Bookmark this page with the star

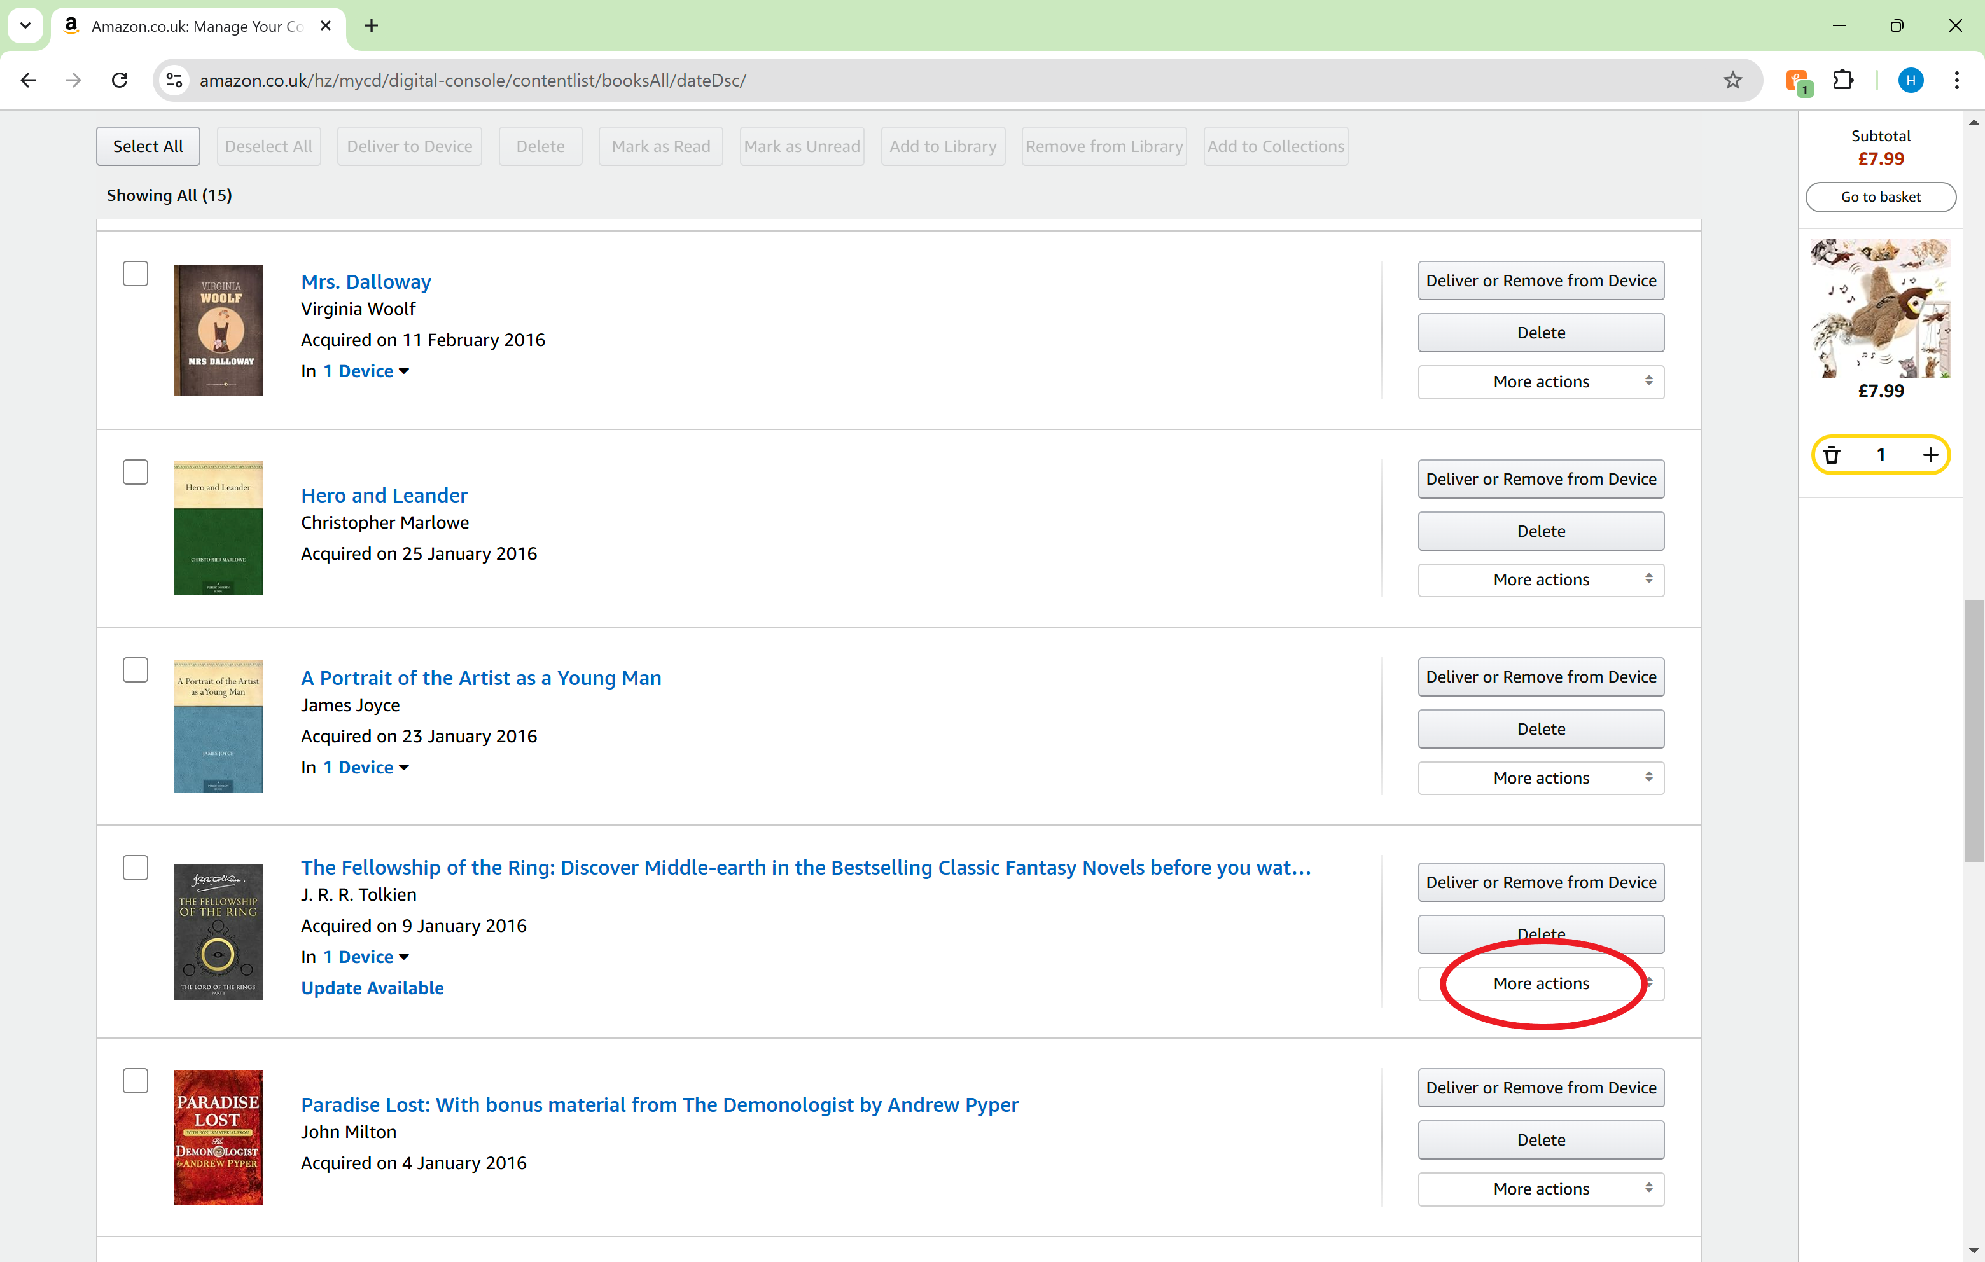click(1733, 80)
